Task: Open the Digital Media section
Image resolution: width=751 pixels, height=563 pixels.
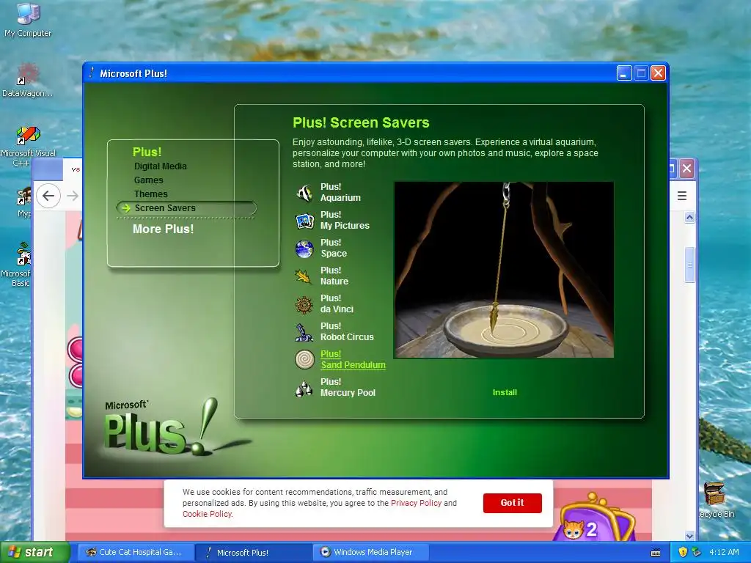Action: coord(160,166)
